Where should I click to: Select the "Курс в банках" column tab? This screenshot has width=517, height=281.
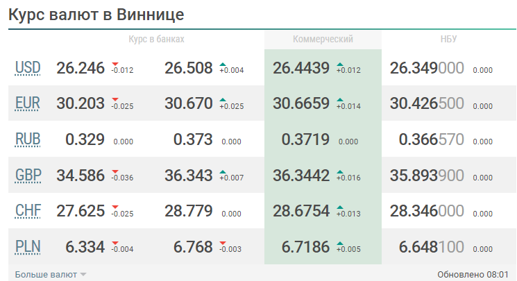click(x=157, y=40)
